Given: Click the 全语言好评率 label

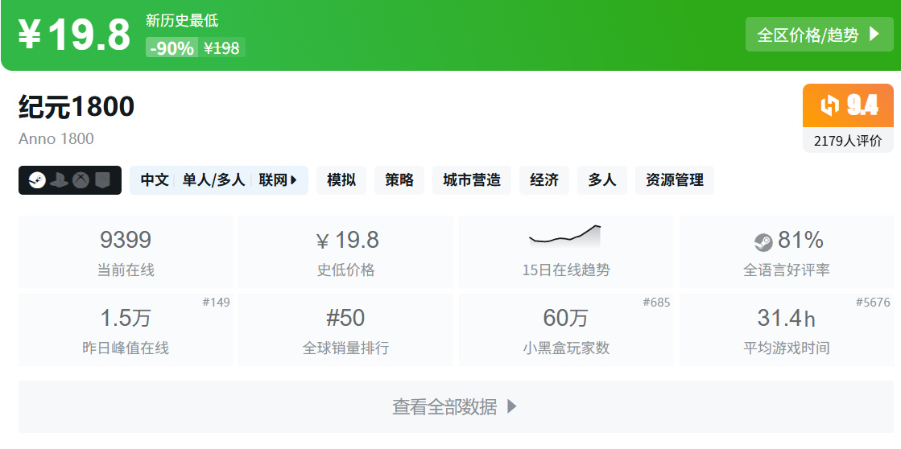Looking at the screenshot, I should pyautogui.click(x=787, y=270).
